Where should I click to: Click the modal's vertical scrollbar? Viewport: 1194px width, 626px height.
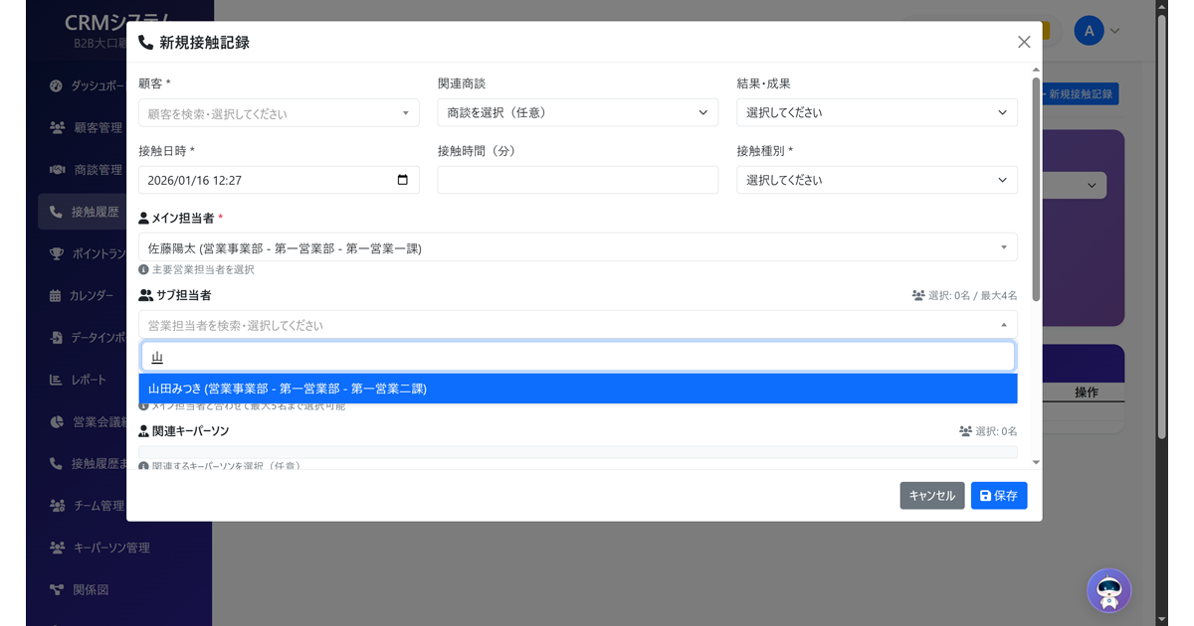[1036, 189]
